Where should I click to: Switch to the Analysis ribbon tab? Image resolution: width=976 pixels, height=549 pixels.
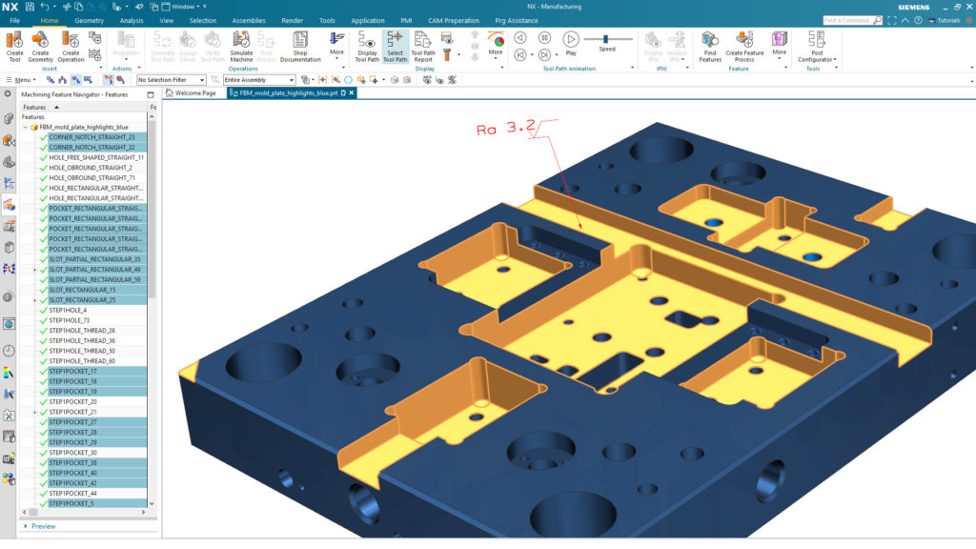tap(132, 21)
